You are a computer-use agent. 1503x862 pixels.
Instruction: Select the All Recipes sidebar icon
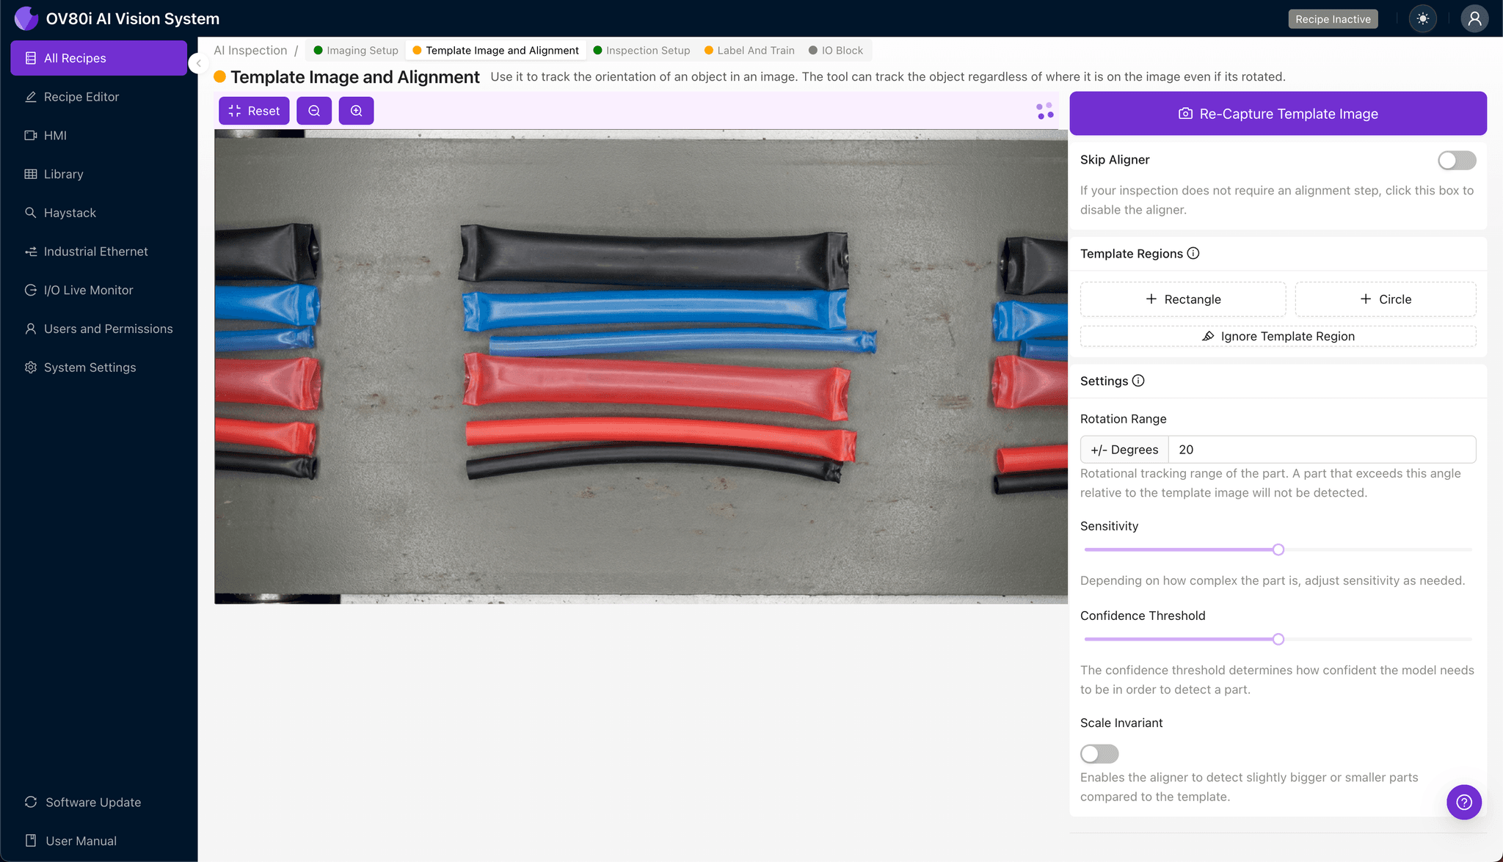31,57
